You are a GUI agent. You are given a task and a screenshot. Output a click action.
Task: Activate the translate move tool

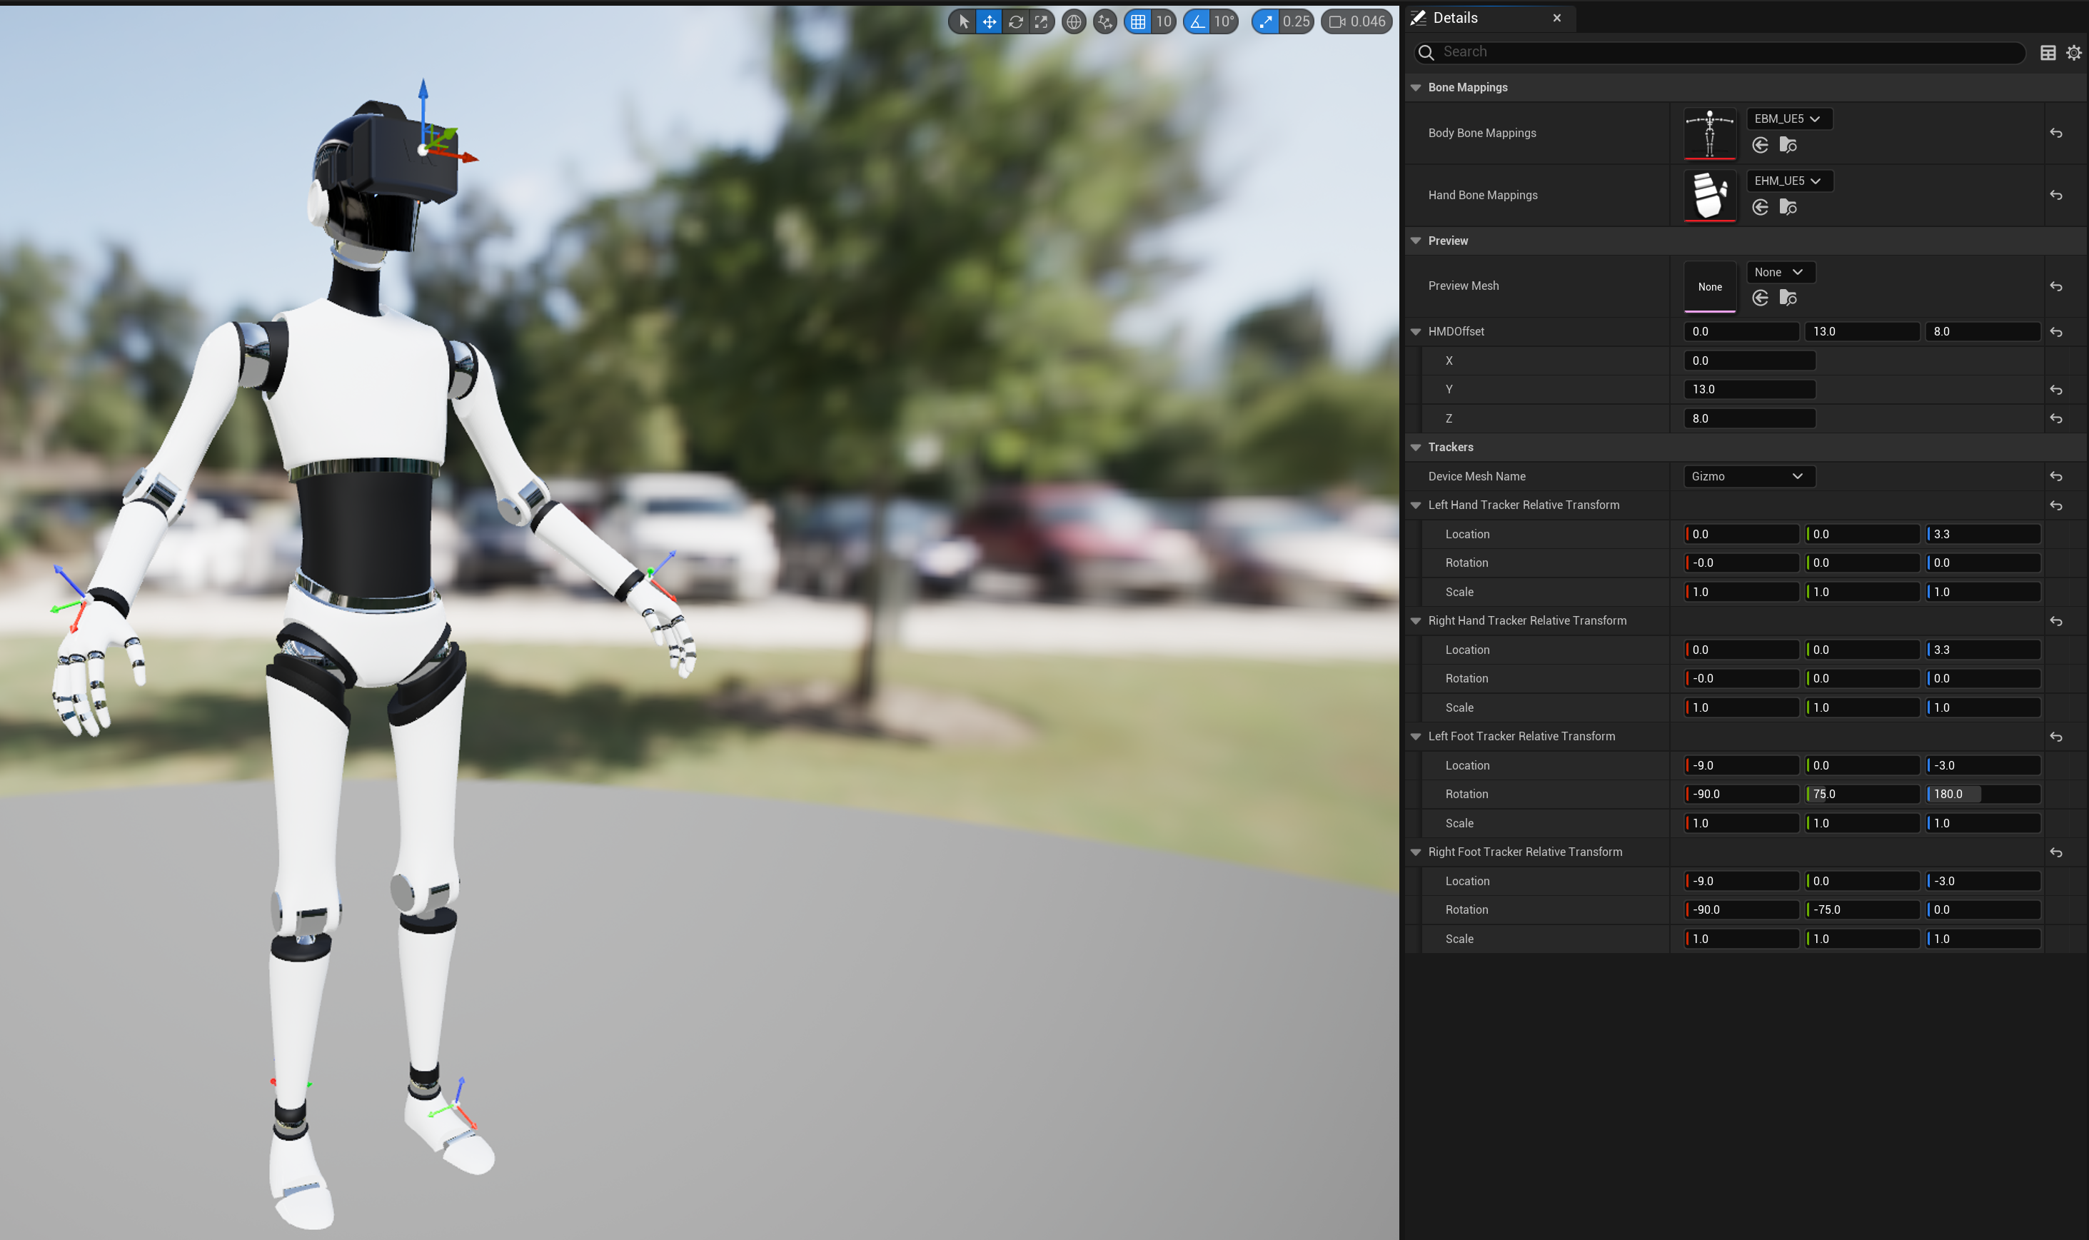point(990,21)
